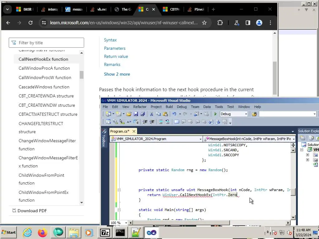319x239 pixels.
Task: Open 7-Zip from the taskbar
Action: click(x=105, y=232)
